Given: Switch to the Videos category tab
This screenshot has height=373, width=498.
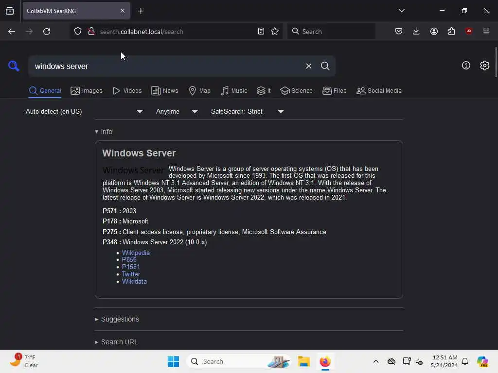Looking at the screenshot, I should click(127, 91).
